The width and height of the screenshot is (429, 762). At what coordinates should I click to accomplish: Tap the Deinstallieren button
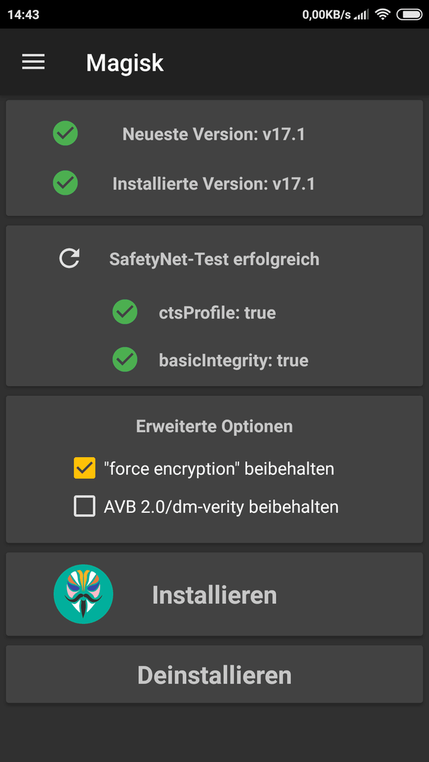pos(214,674)
